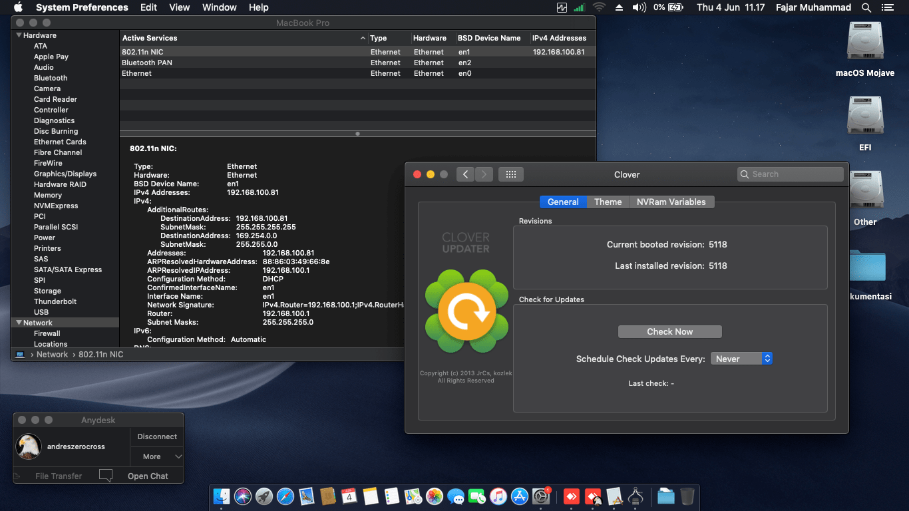
Task: Open the Apple menu
Action: [x=18, y=7]
